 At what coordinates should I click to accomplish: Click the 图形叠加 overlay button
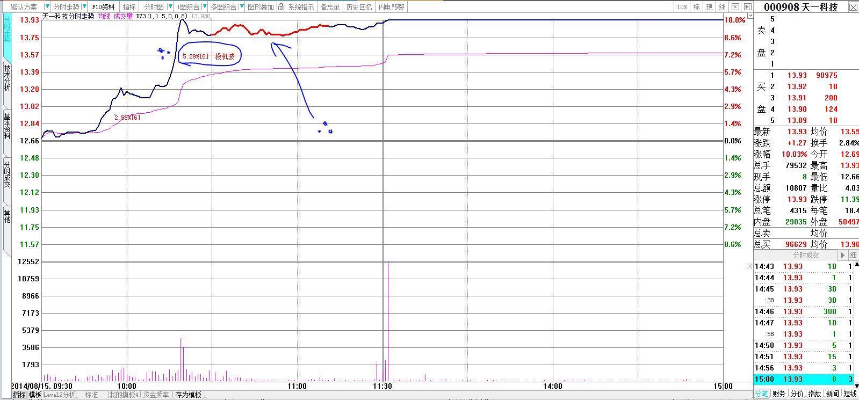tap(261, 7)
